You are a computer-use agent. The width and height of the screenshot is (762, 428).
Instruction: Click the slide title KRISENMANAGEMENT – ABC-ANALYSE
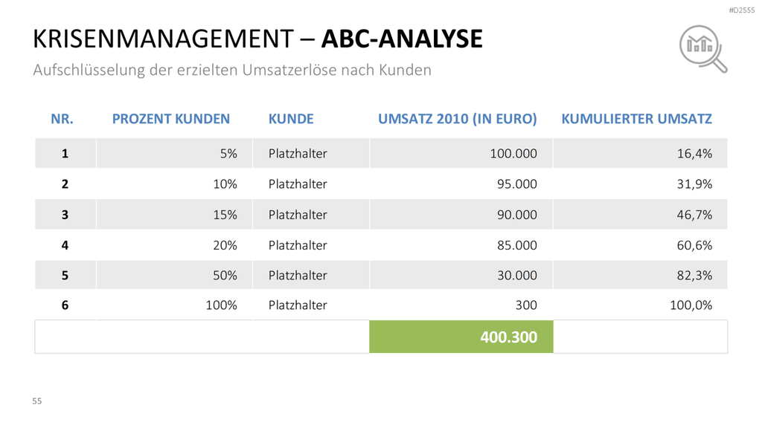[x=257, y=39]
